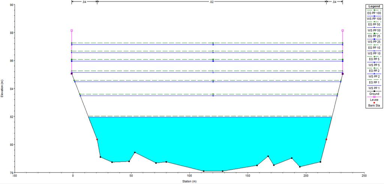This screenshot has width=384, height=184.
Task: Click the 150 station axis tick label
Action: pos(247,176)
